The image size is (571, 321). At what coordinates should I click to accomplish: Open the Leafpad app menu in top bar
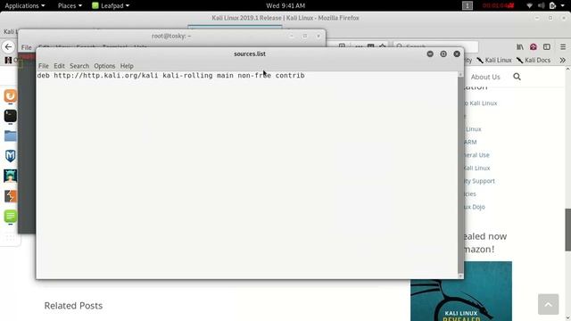click(x=111, y=5)
